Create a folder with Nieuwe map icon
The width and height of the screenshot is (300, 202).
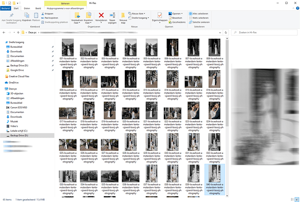(123, 15)
